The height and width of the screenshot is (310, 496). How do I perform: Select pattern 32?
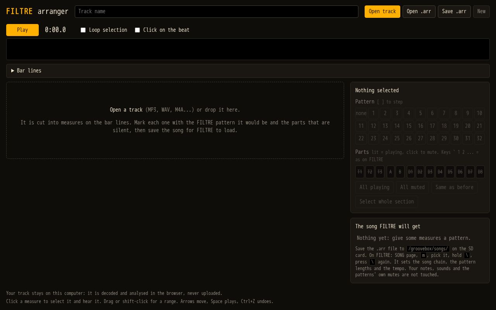(x=479, y=139)
